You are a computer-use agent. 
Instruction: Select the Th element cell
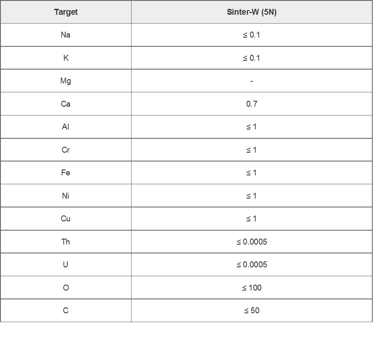66,242
